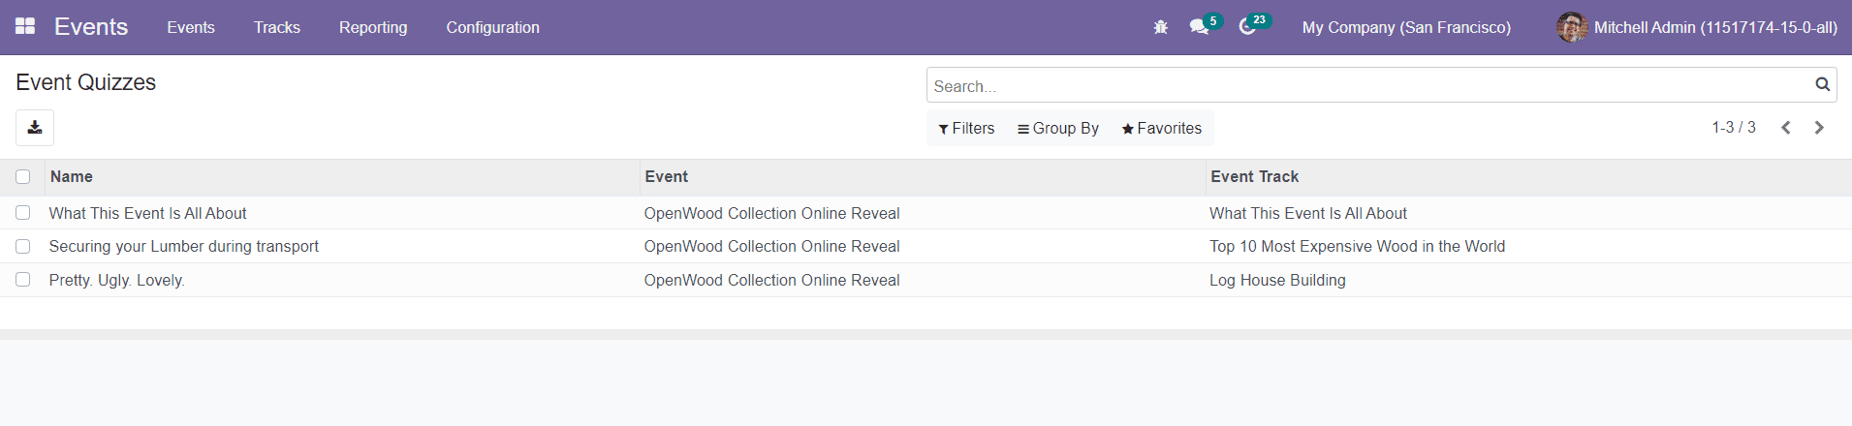
Task: Click the search magnifier icon
Action: point(1822,85)
